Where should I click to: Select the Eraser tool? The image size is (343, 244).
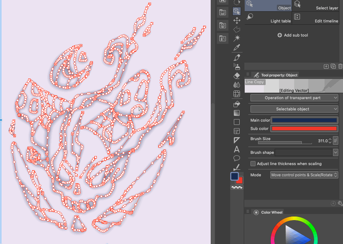point(237,76)
